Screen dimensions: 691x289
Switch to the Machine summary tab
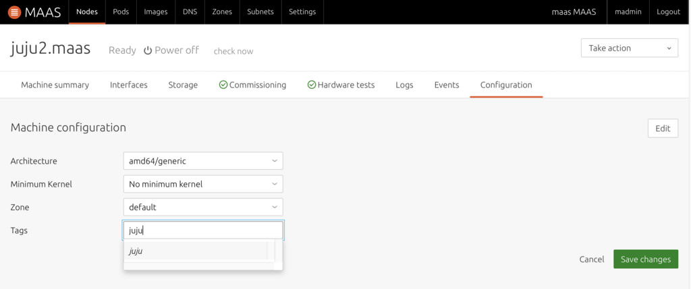pos(55,85)
